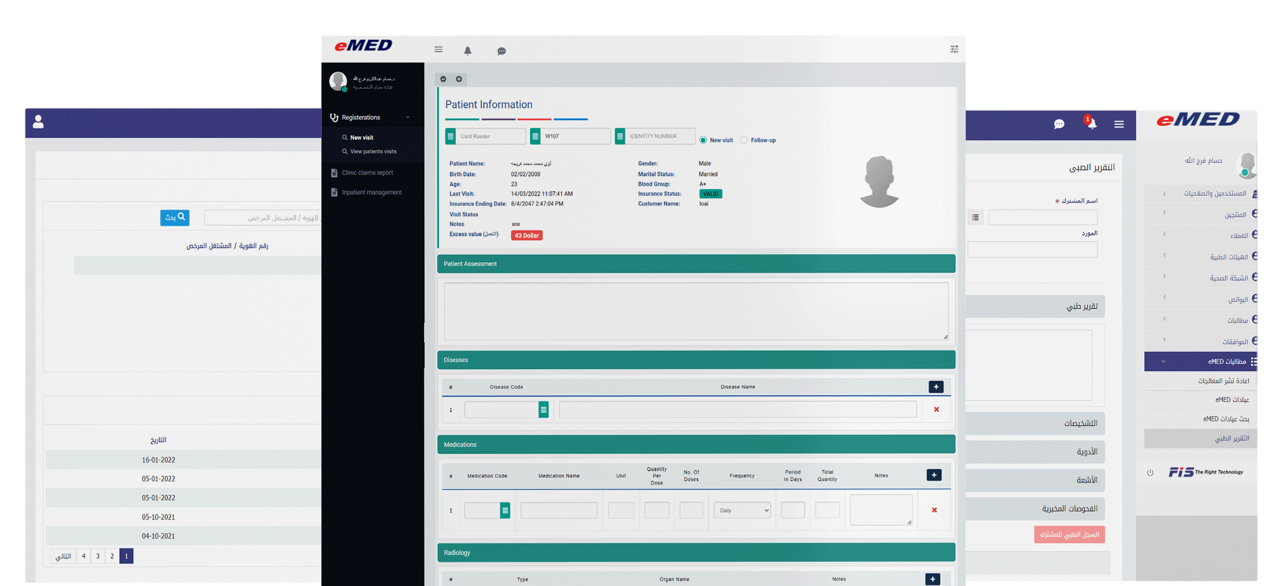The width and height of the screenshot is (1287, 586).
Task: Collapse the Registerations sidebar section
Action: point(407,118)
